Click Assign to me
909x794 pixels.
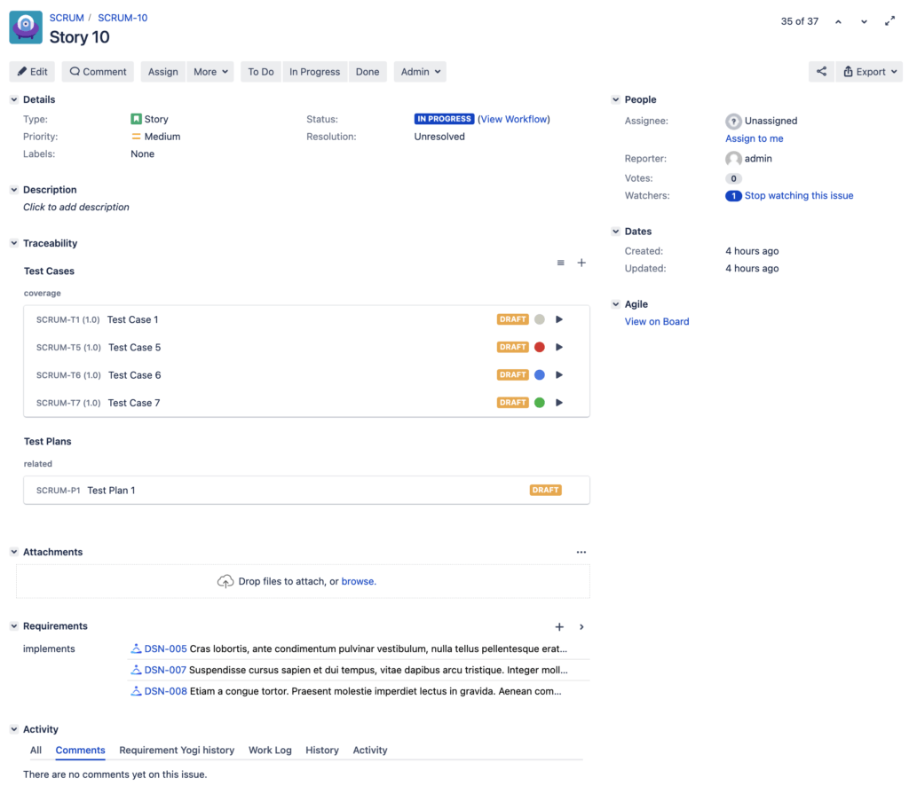(x=755, y=138)
